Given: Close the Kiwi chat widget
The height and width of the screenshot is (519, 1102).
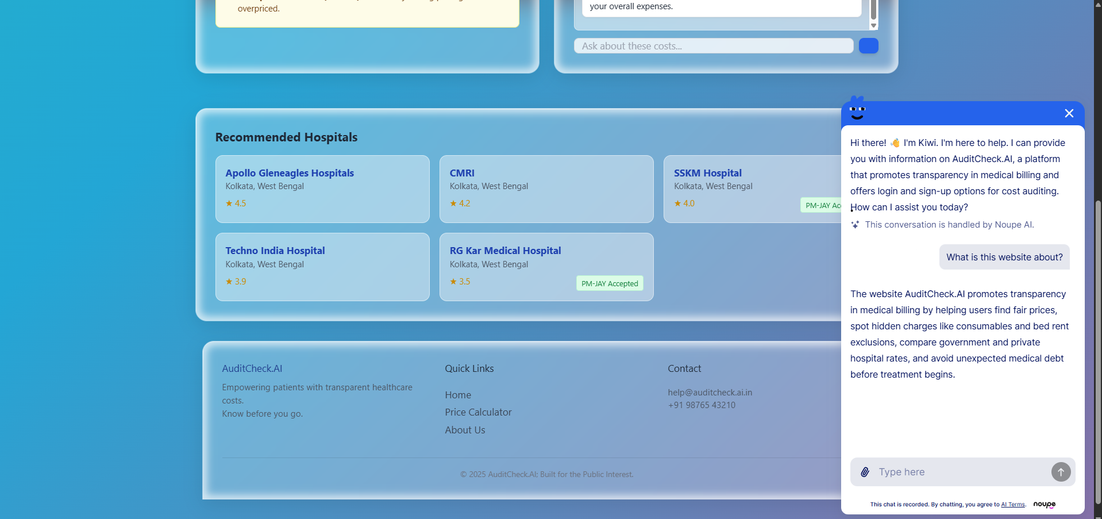Looking at the screenshot, I should 1069,113.
